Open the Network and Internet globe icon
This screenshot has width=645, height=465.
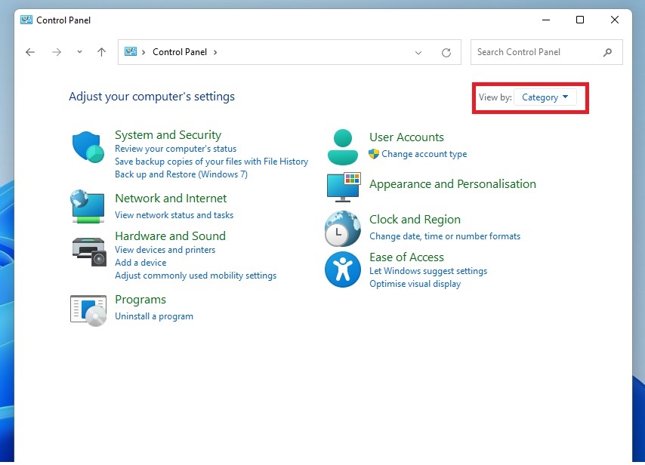pos(88,206)
